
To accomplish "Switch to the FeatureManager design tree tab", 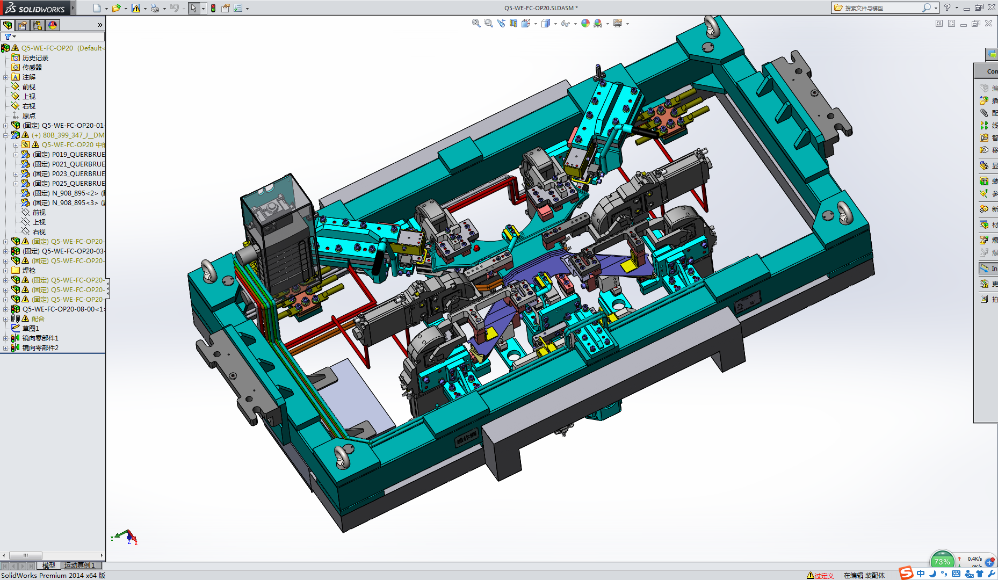I will 8,25.
